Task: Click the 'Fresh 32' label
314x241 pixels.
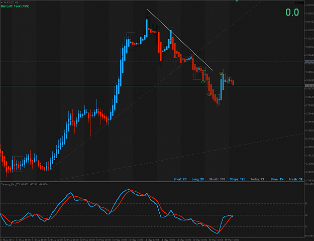Action: pos(296,179)
